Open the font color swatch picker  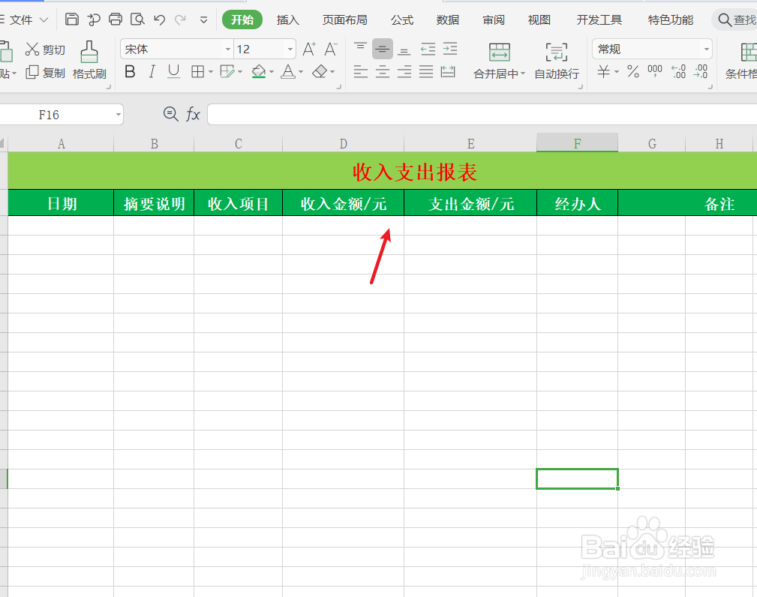point(289,73)
